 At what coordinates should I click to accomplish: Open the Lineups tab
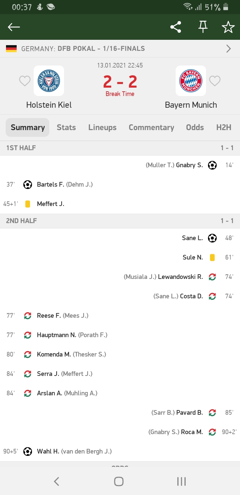click(x=102, y=127)
